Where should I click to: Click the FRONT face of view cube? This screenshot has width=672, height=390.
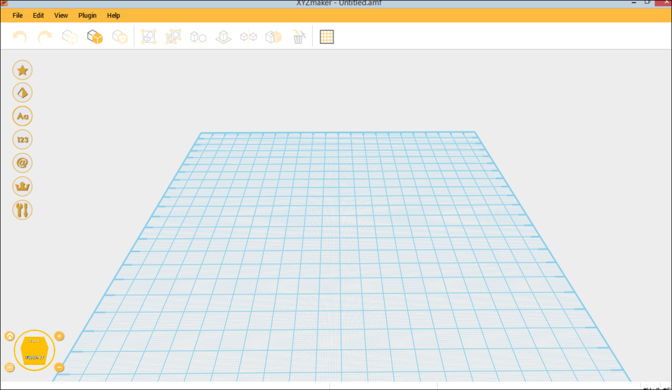[35, 357]
